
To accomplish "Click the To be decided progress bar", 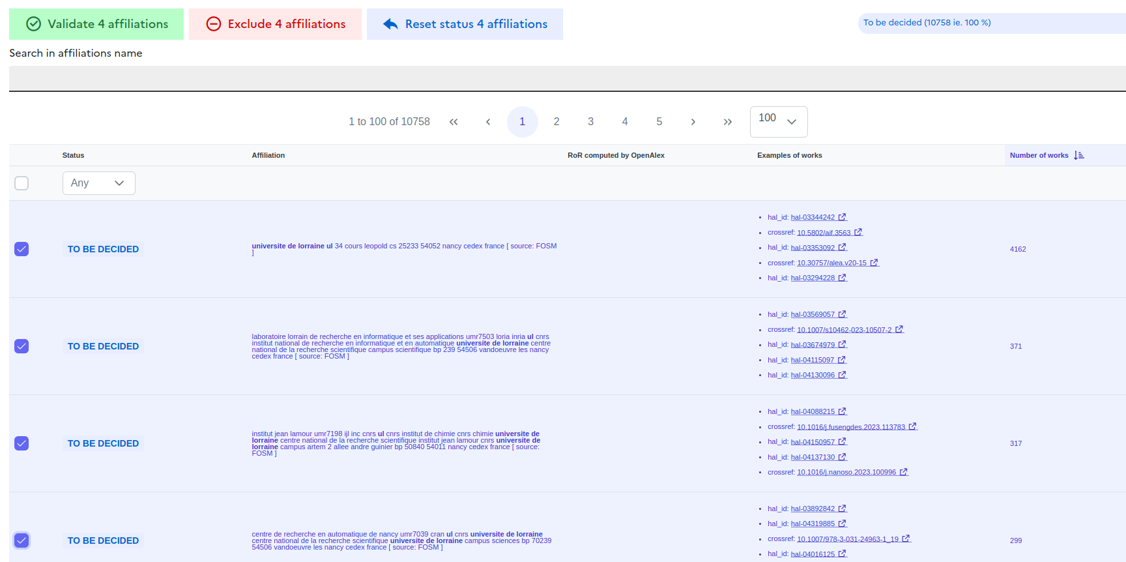I will pyautogui.click(x=990, y=23).
